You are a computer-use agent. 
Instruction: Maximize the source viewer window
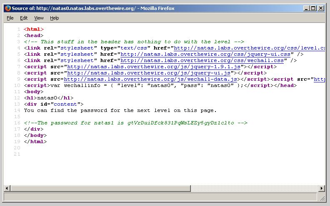(x=313, y=8)
